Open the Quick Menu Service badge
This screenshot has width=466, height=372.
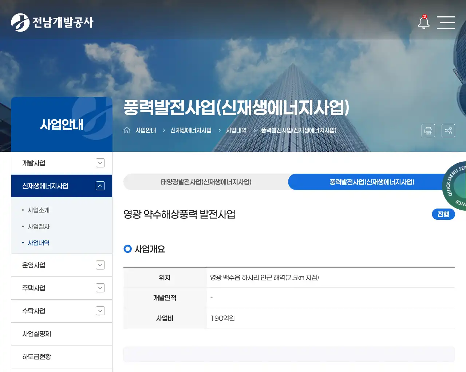tap(454, 186)
